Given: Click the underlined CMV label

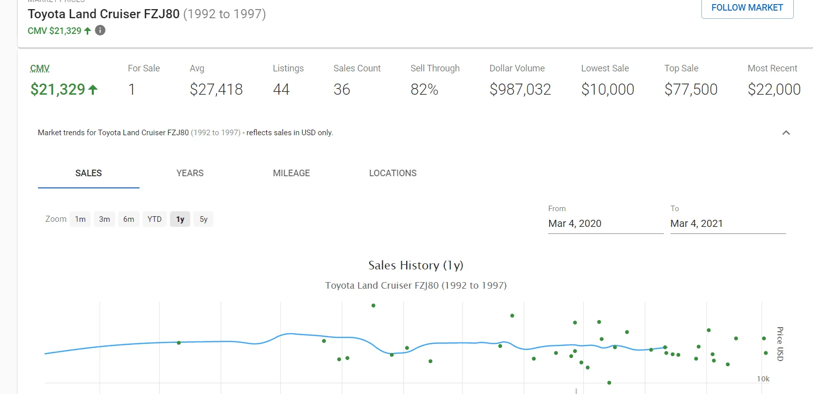Looking at the screenshot, I should [x=40, y=68].
